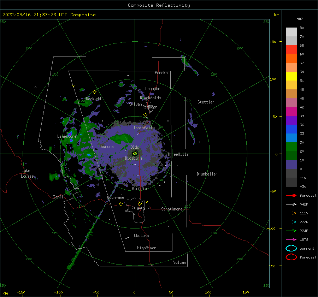This screenshot has width=318, height=297.
Task: Click the 0 dBZ slate-blue color swatch
Action: (291, 165)
